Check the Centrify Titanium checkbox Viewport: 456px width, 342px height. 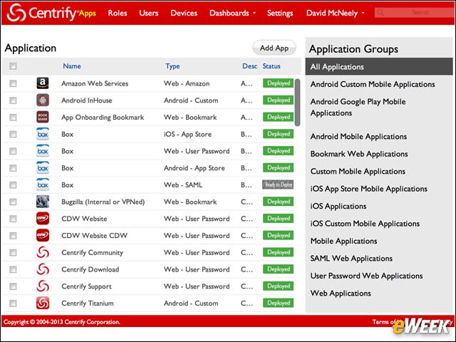[13, 304]
